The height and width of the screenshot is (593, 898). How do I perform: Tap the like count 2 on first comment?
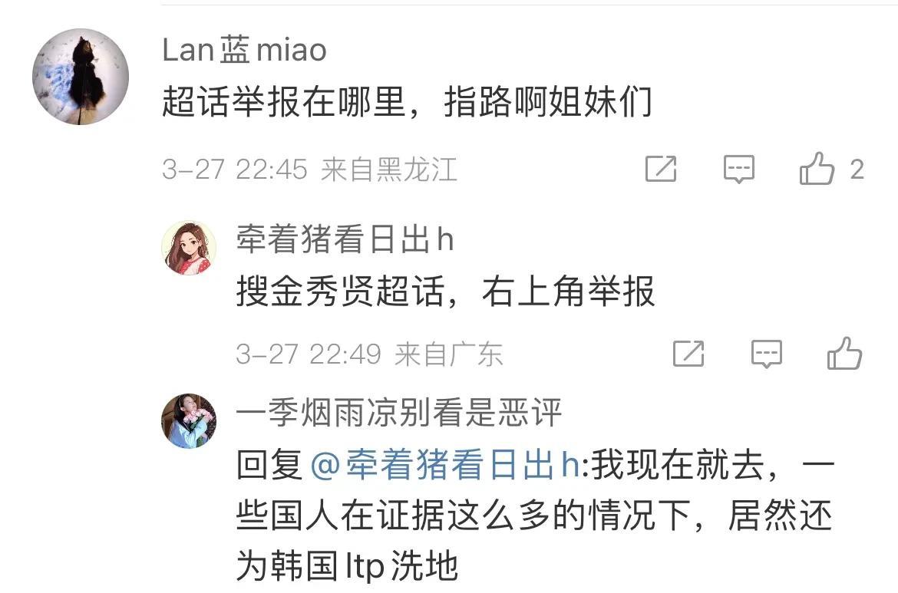(x=857, y=170)
